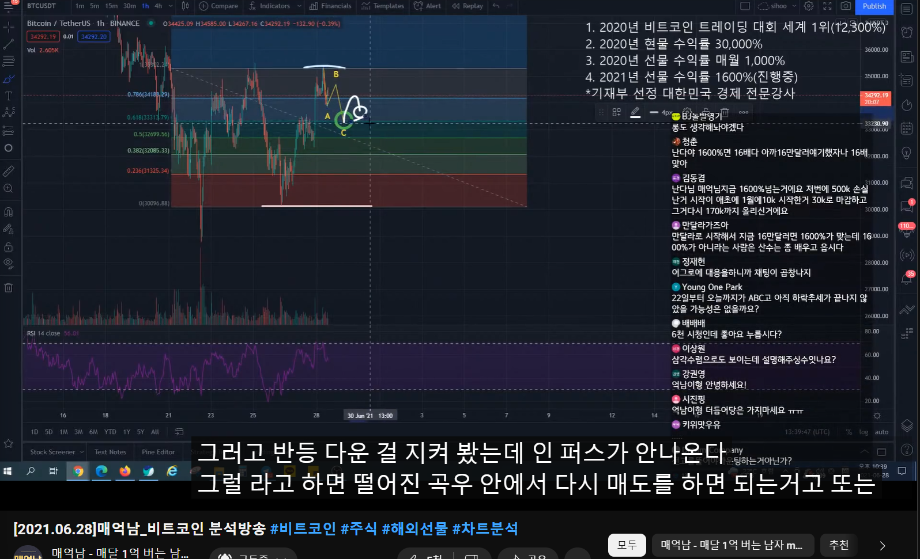The height and width of the screenshot is (559, 920).
Task: Toggle log scale on price axis
Action: (x=864, y=432)
